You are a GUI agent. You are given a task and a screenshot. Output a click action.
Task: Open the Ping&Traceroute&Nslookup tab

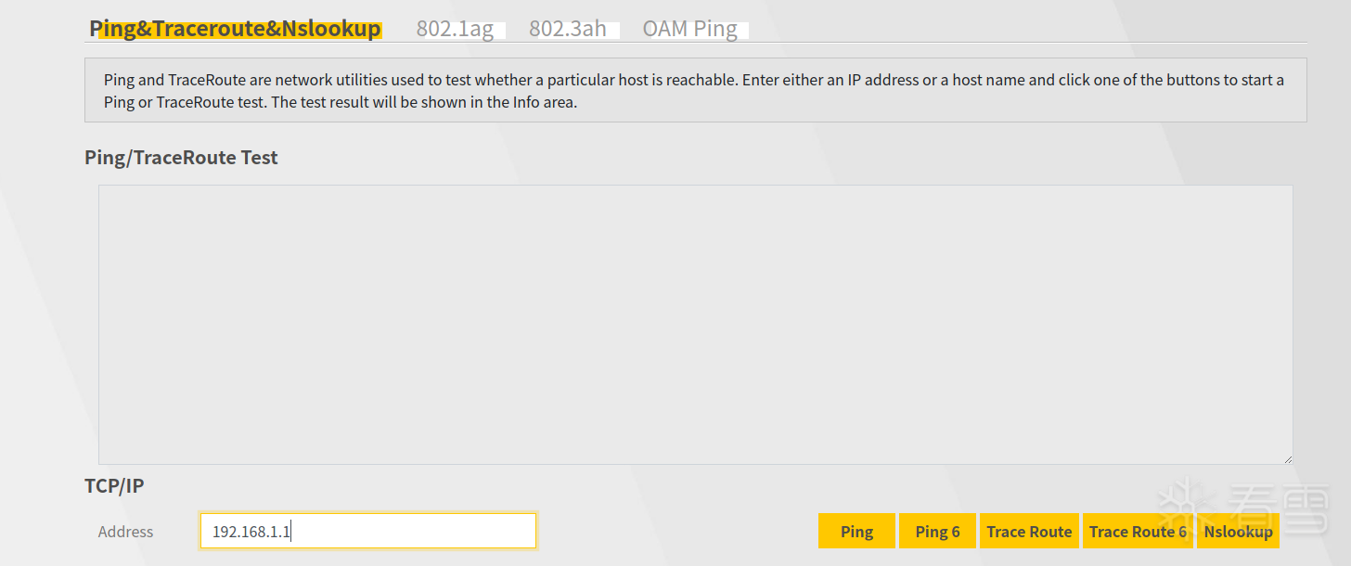click(x=235, y=29)
